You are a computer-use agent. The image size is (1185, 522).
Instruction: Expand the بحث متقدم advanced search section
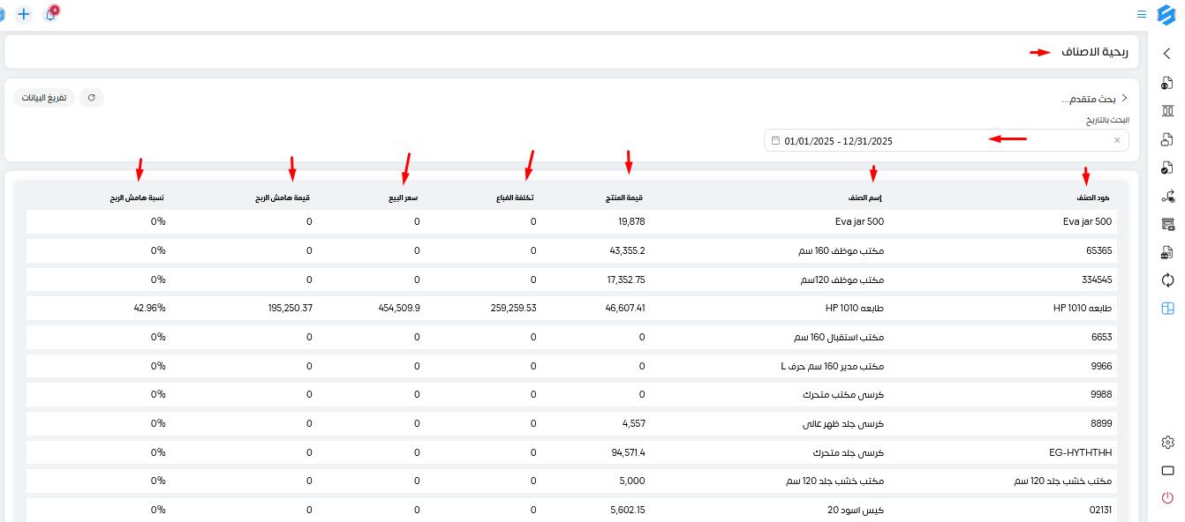(1094, 98)
